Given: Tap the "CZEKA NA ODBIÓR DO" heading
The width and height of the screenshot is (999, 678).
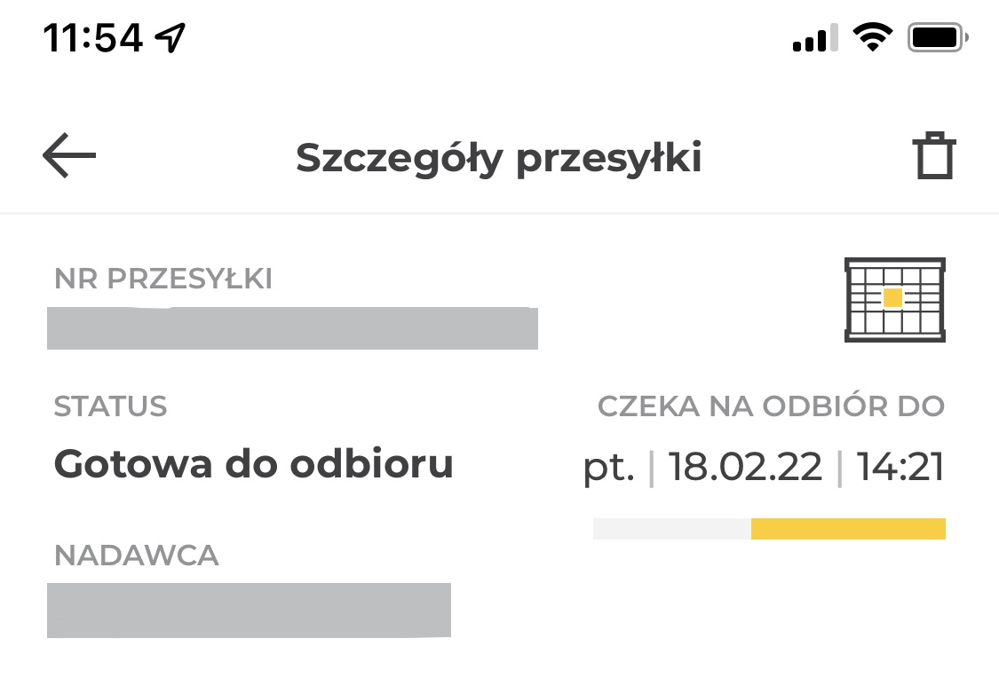Looking at the screenshot, I should (x=771, y=406).
